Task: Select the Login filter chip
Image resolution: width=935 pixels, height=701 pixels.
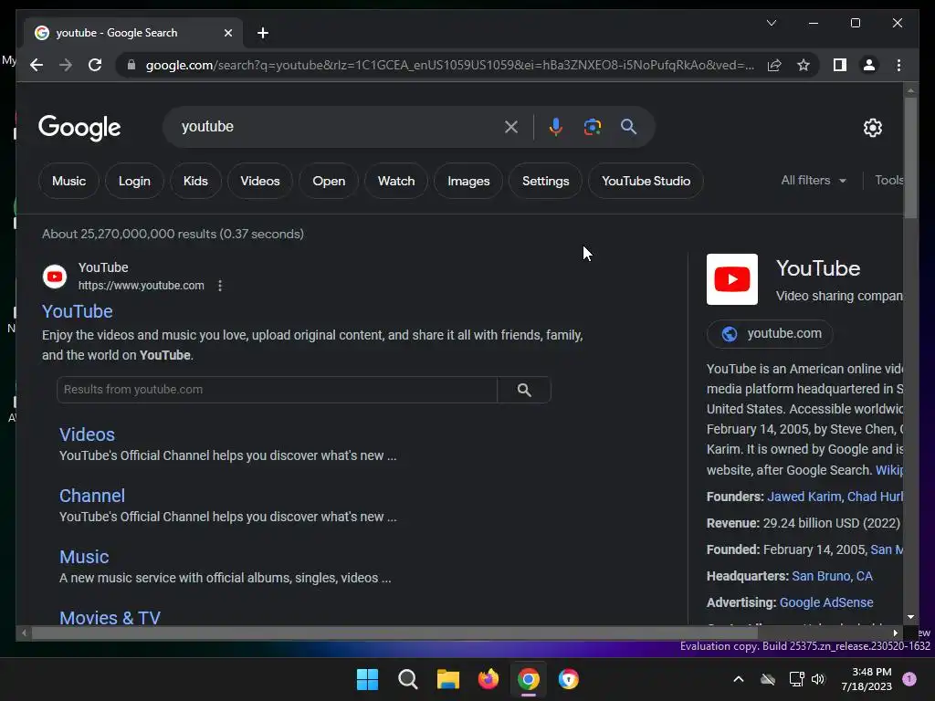Action: [134, 181]
